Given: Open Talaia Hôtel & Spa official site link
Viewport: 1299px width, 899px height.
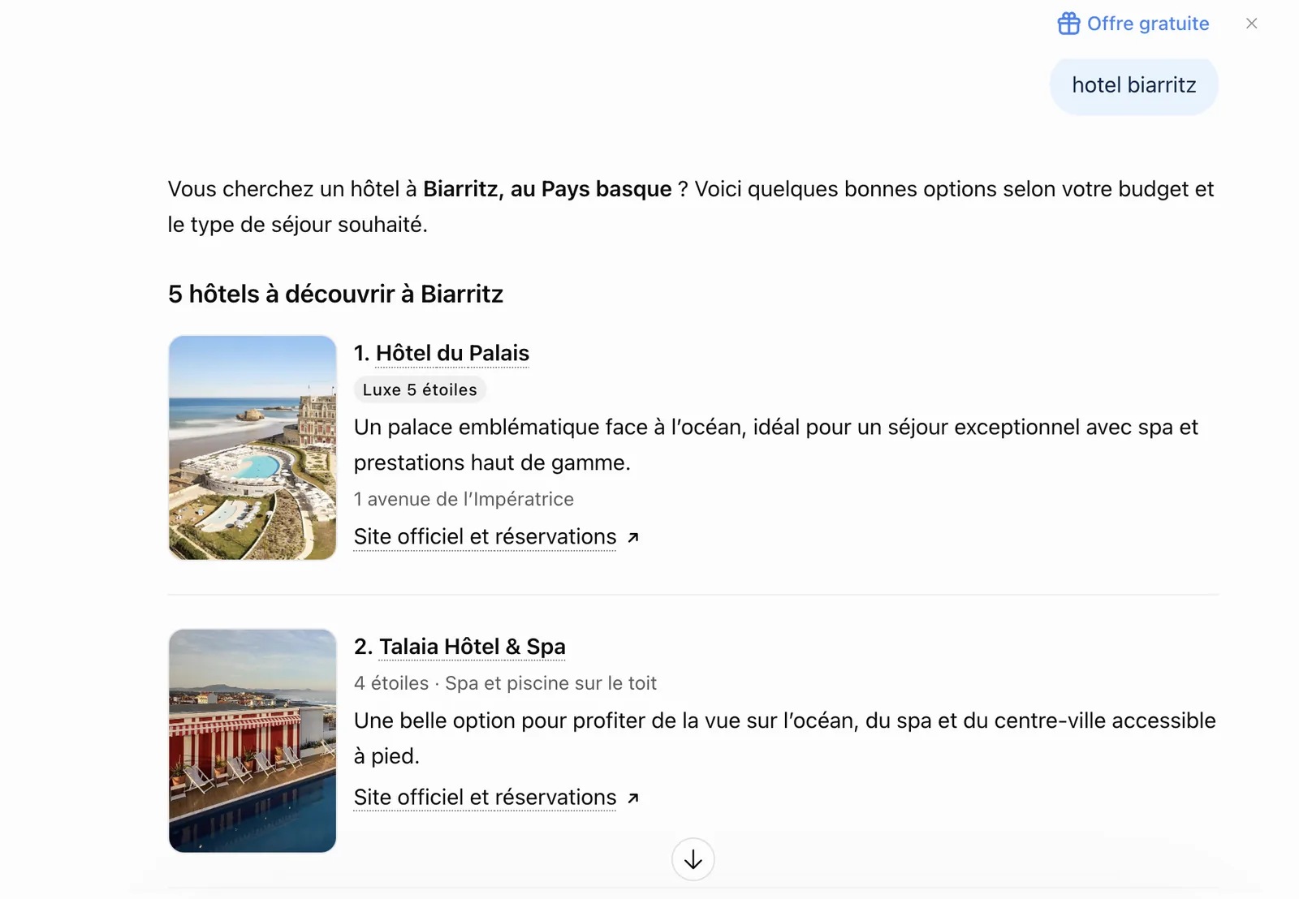Looking at the screenshot, I should point(486,798).
